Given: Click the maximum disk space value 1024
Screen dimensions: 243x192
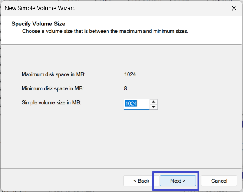Looking at the screenshot, I should point(130,74).
